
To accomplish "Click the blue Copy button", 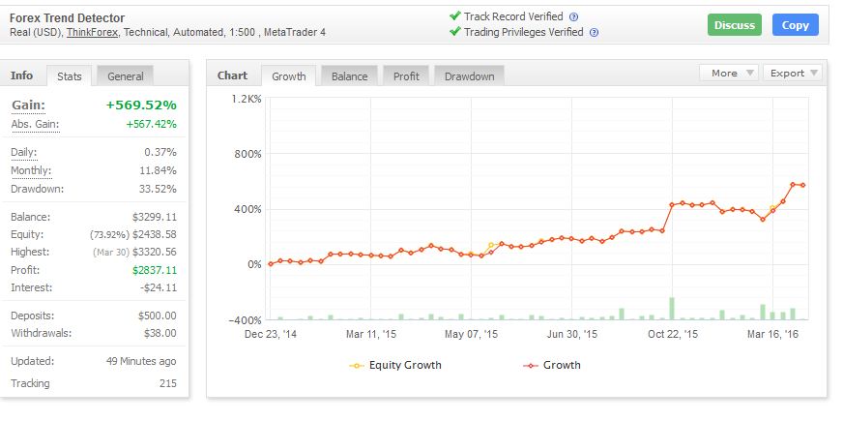I will [796, 25].
